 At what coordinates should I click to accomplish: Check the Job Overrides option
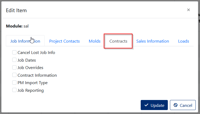click(14, 67)
